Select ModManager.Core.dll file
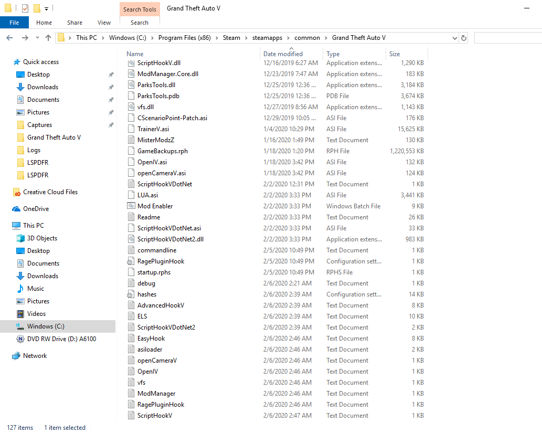 [168, 74]
